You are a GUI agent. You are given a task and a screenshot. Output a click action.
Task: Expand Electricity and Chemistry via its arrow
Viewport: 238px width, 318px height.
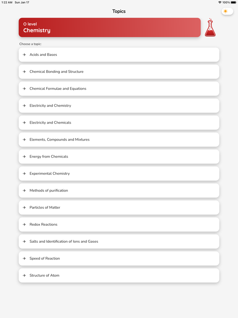click(x=24, y=106)
